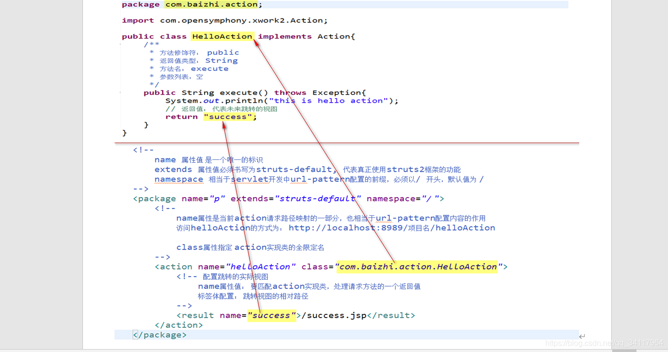668x352 pixels.
Task: Click the comment line '方法修饰符: public'
Action: (195, 52)
